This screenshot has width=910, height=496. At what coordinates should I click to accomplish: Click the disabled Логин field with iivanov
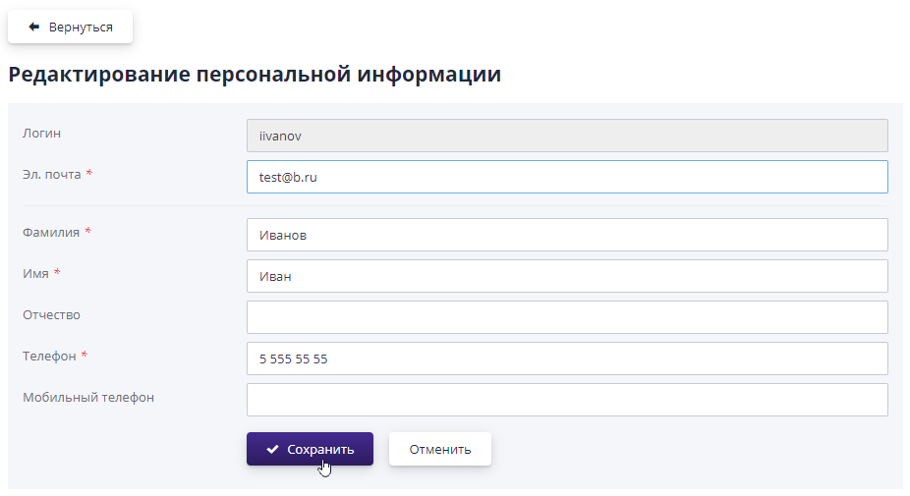pos(567,136)
